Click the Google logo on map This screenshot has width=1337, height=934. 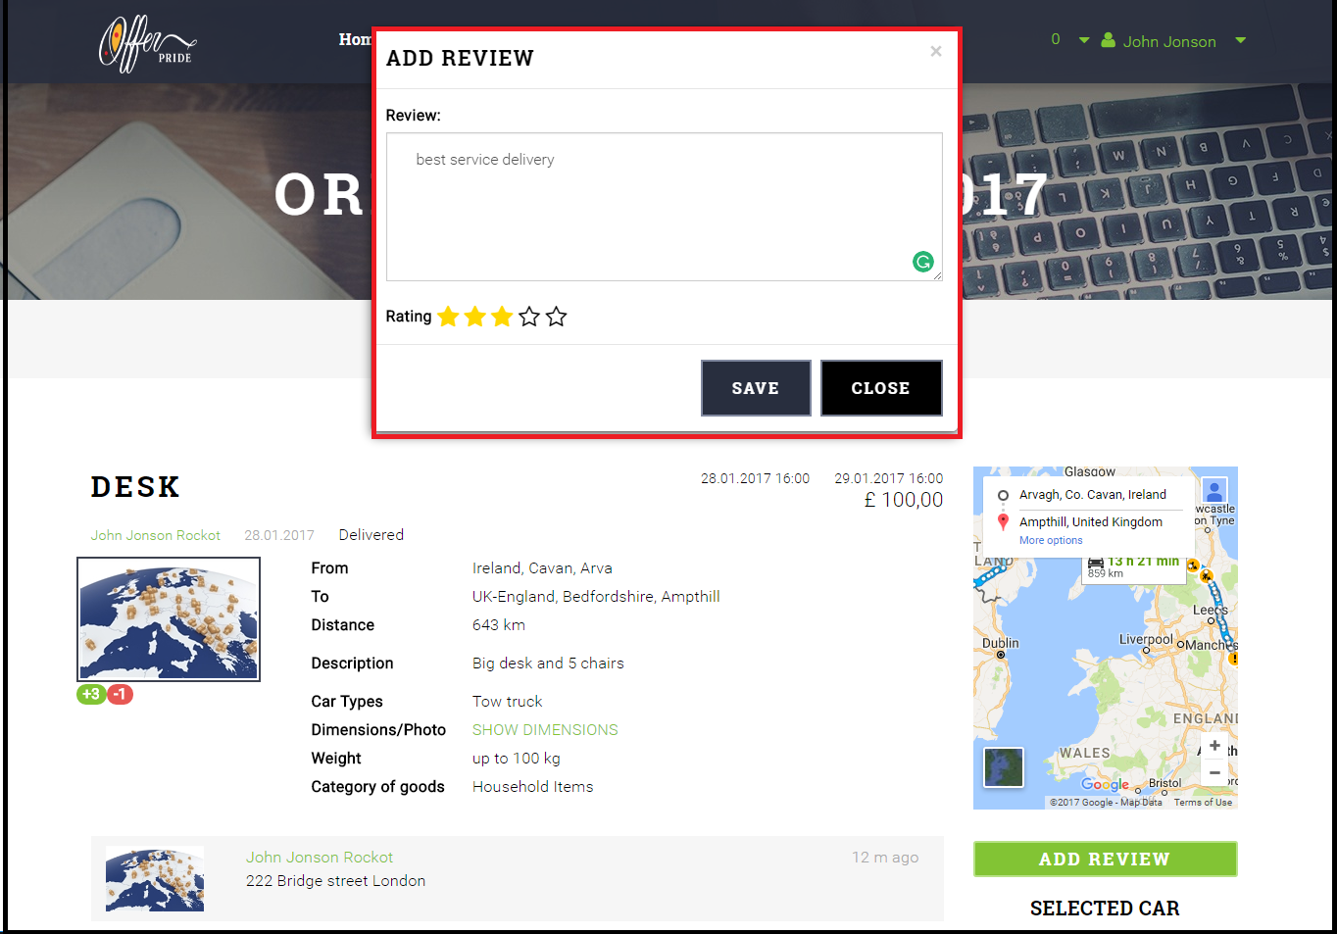click(1105, 784)
